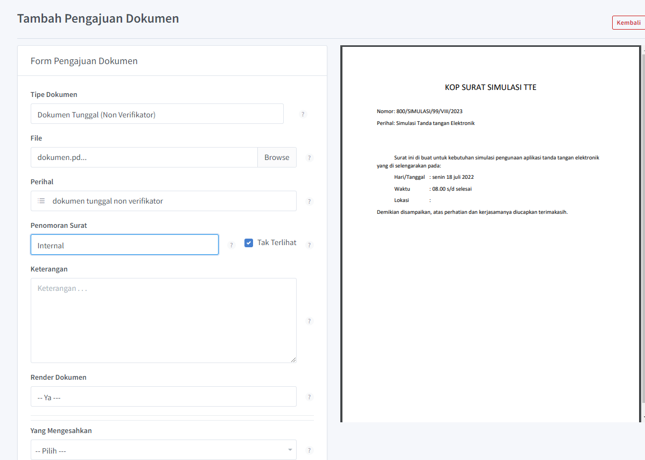Show help for the Tak Terlihat option

coord(309,245)
